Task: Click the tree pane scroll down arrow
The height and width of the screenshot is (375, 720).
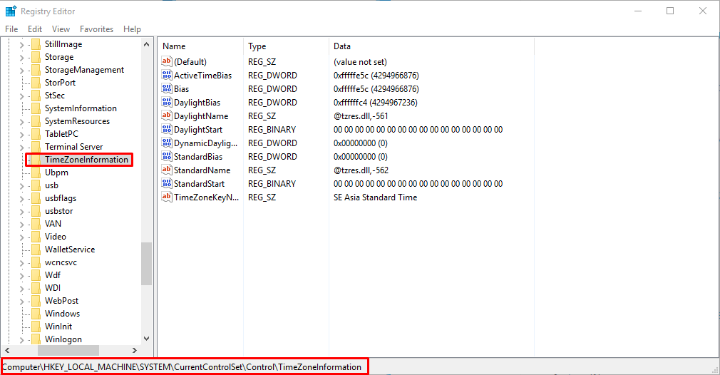Action: click(146, 339)
